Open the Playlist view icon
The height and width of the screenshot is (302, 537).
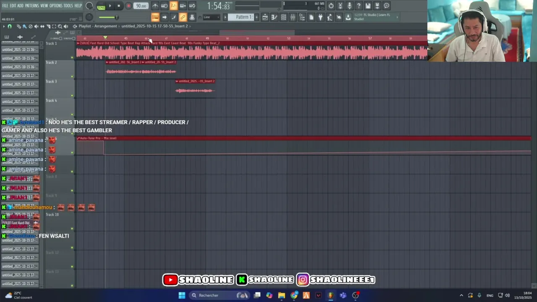point(265,17)
